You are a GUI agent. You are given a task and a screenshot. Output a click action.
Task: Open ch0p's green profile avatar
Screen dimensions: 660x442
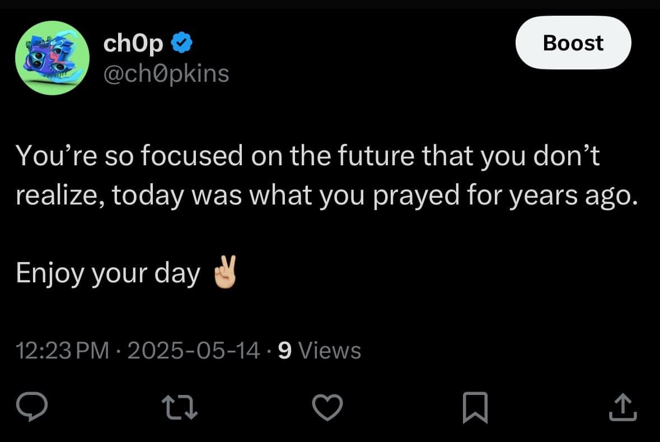53,58
